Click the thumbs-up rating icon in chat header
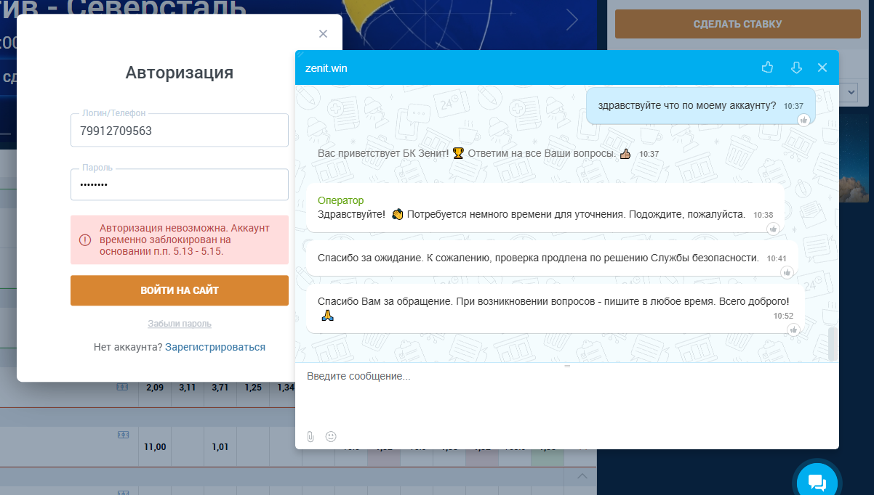Screen dimensions: 874x495 (x=767, y=67)
